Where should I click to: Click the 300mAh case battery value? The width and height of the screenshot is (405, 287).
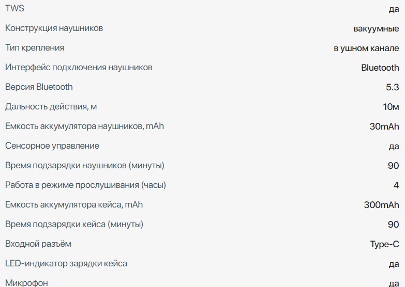382,205
